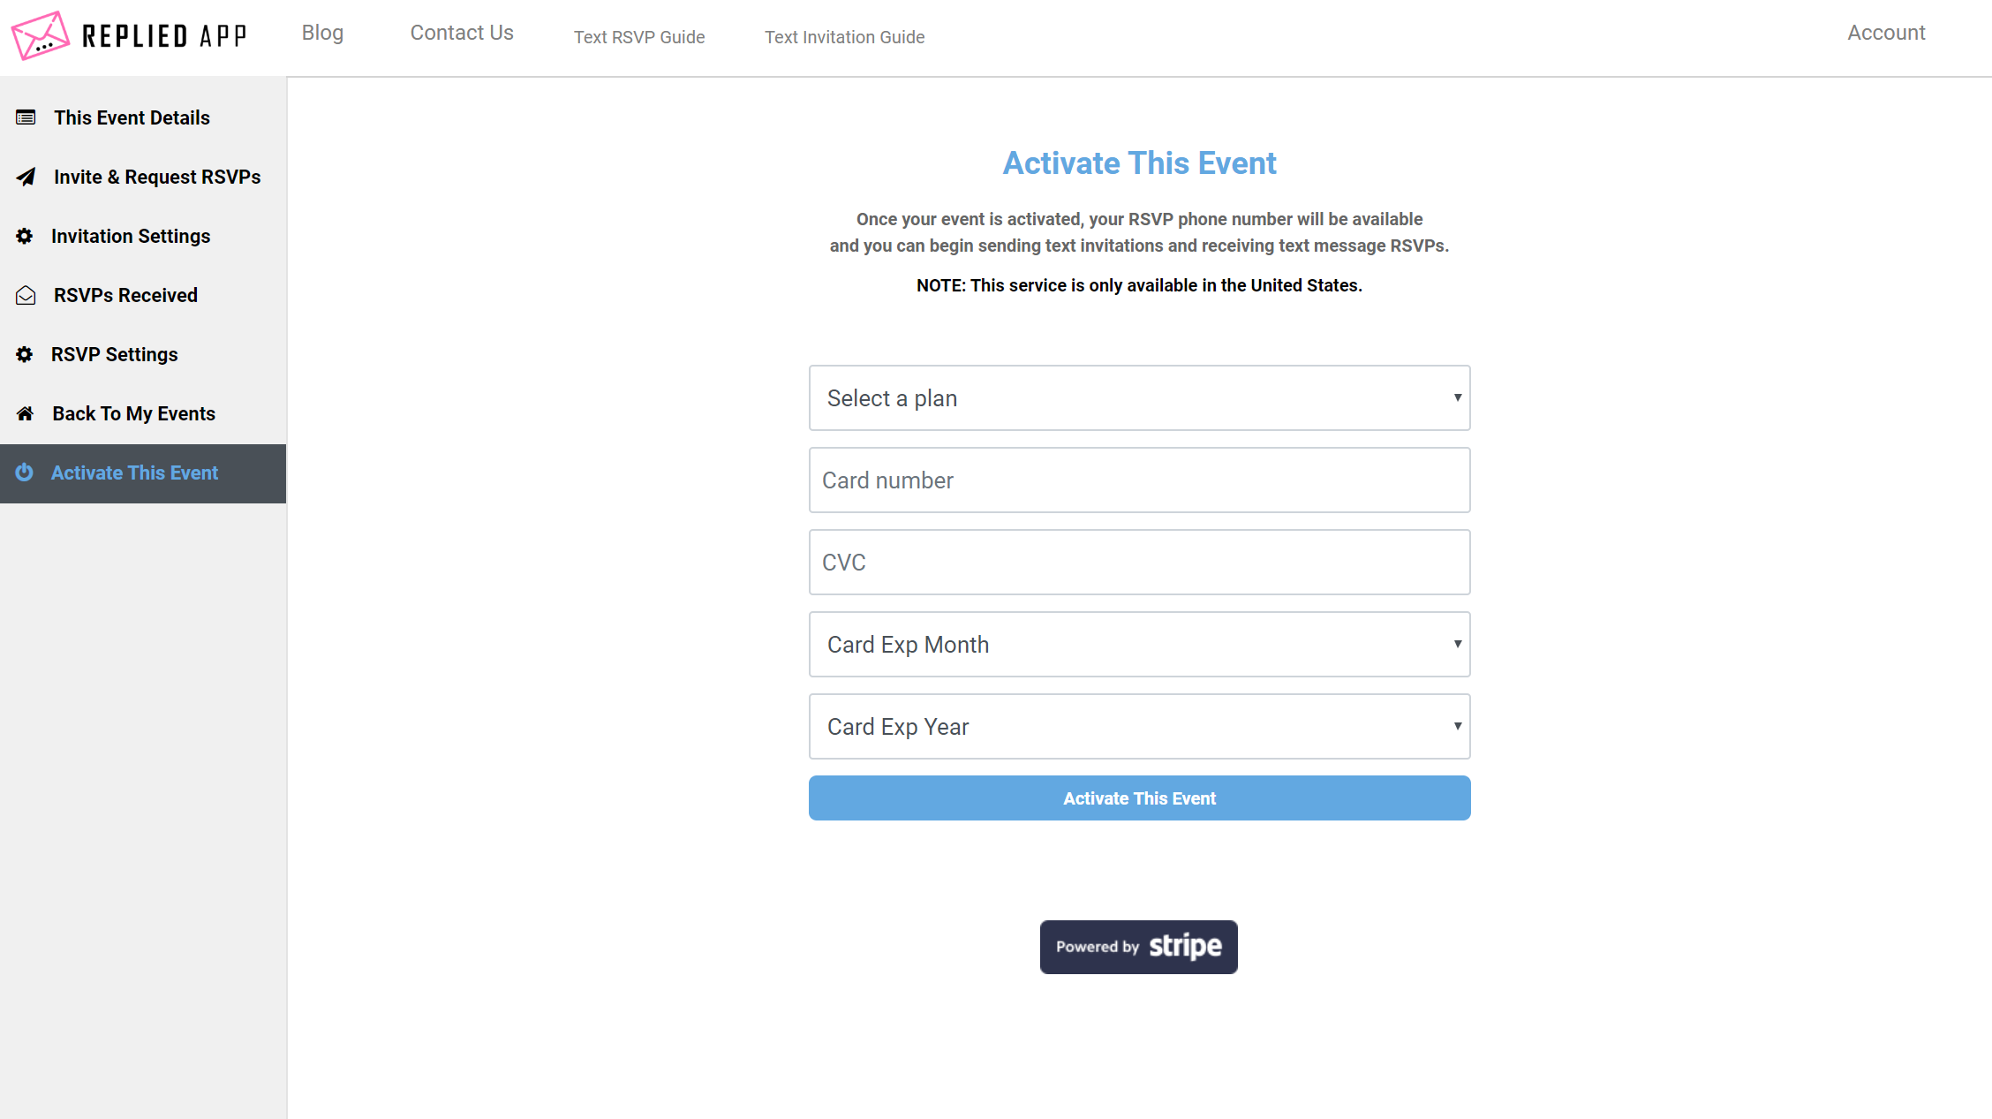Click the Powered by Stripe badge

tap(1138, 947)
